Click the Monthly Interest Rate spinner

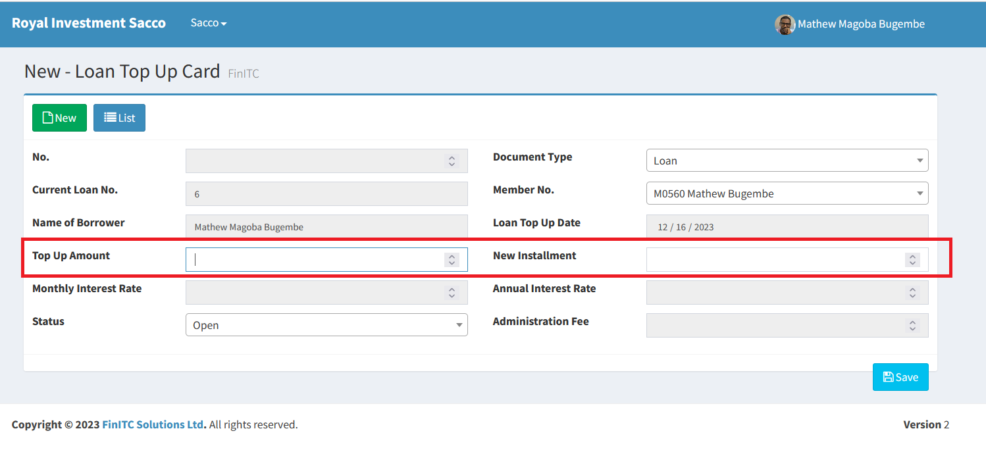[x=452, y=293]
